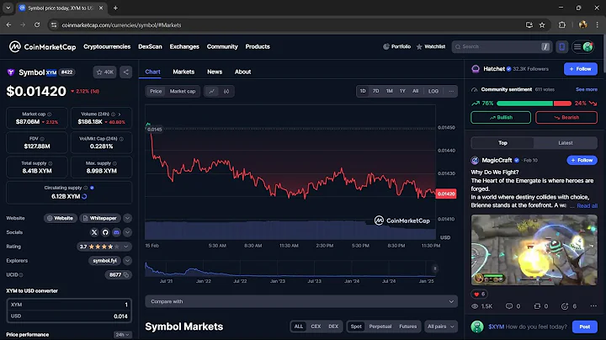The height and width of the screenshot is (340, 606).
Task: Share the Symbol page
Action: 126,72
